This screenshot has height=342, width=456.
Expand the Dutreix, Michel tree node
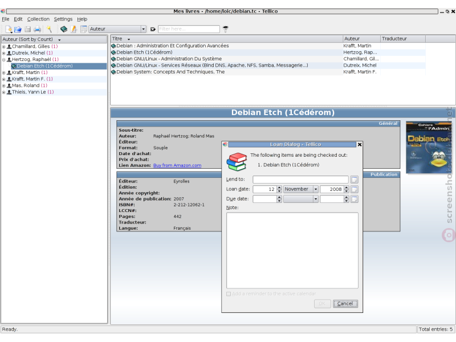4,53
